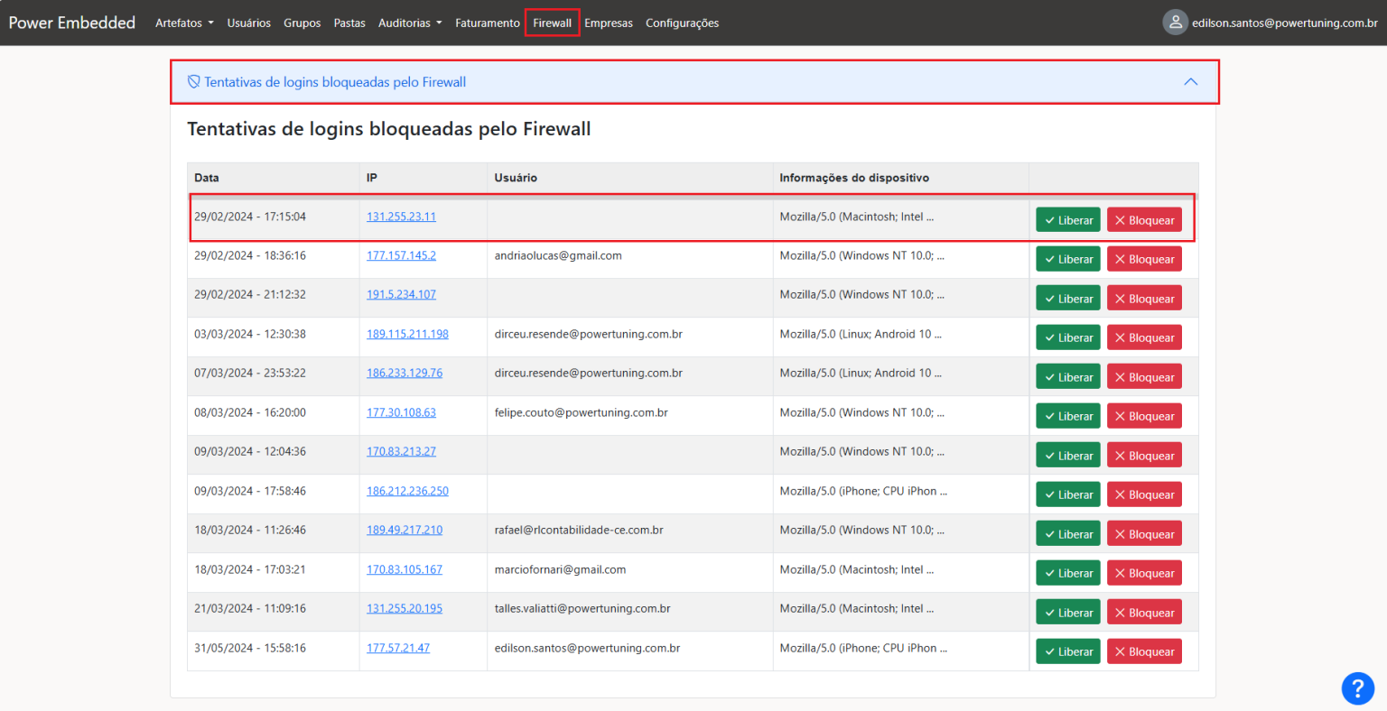This screenshot has height=711, width=1387.
Task: Click the blue help question mark icon
Action: (1357, 688)
